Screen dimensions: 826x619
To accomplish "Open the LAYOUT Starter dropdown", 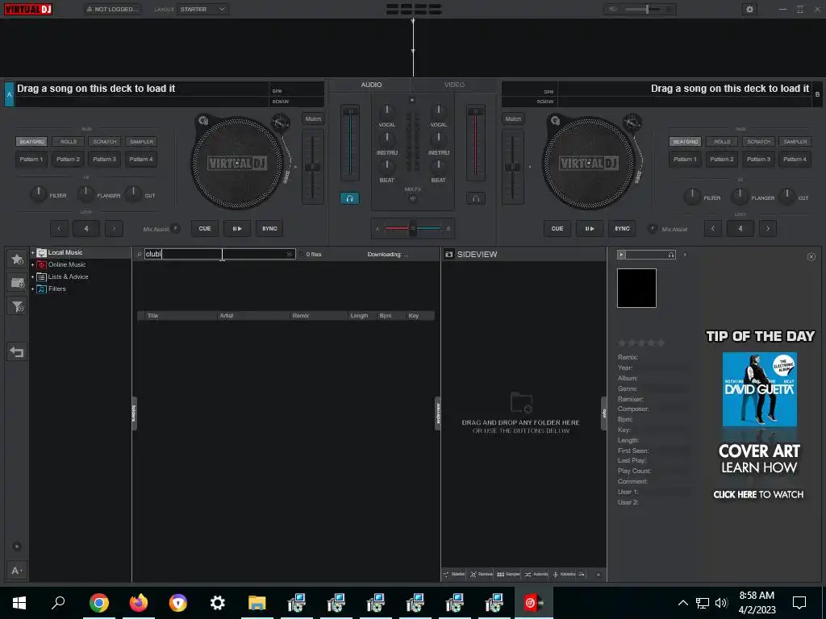I will pyautogui.click(x=202, y=9).
